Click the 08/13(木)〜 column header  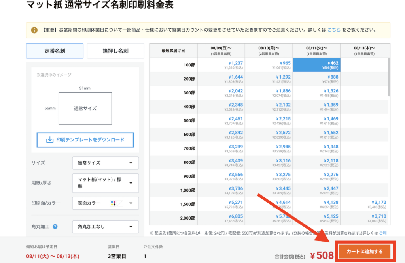click(x=365, y=51)
